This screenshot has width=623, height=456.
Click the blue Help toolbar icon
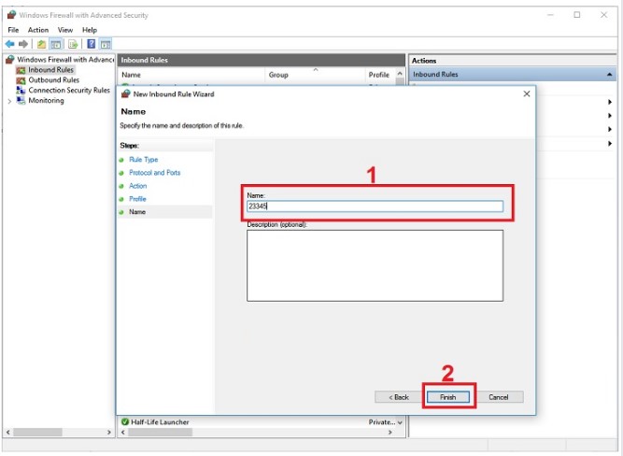tap(92, 44)
